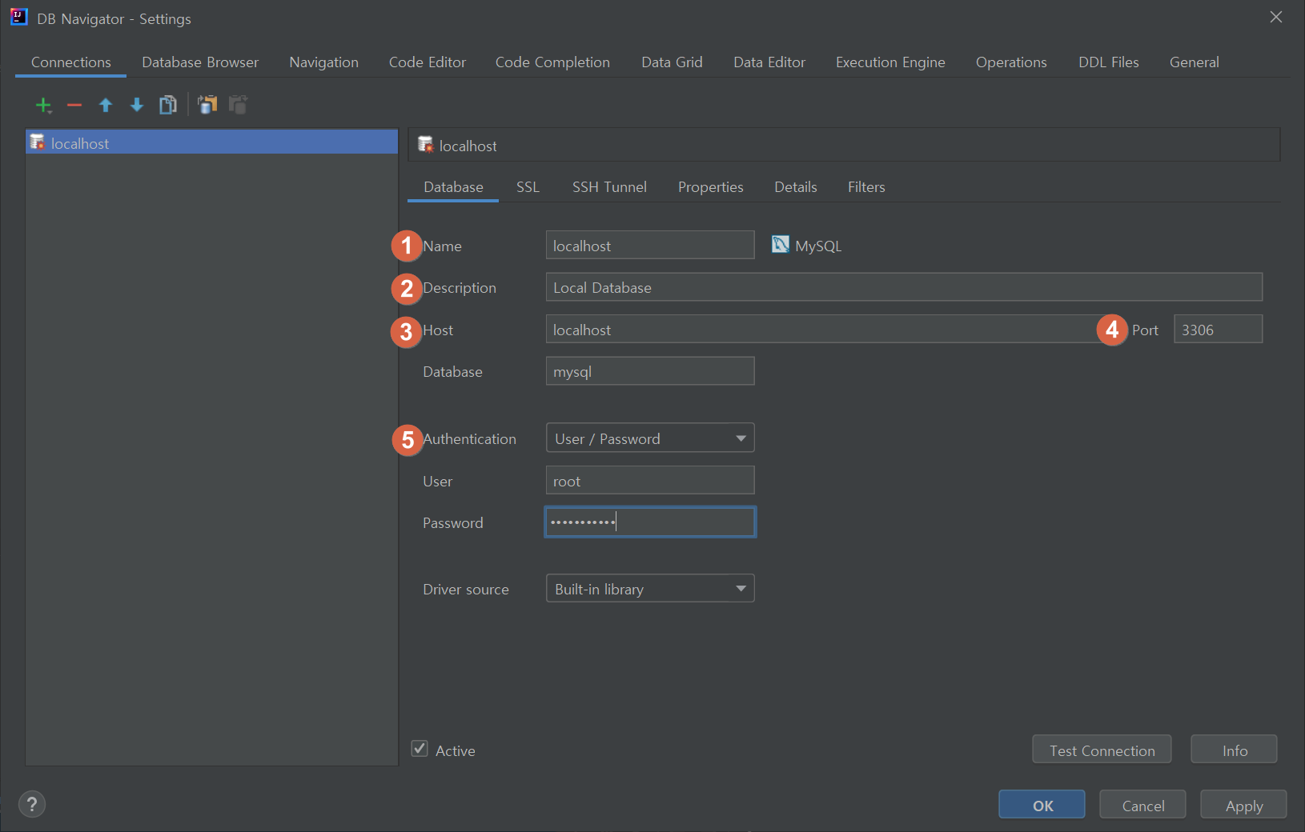Click the greyed paste from clipboard icon
The height and width of the screenshot is (832, 1305).
[239, 105]
